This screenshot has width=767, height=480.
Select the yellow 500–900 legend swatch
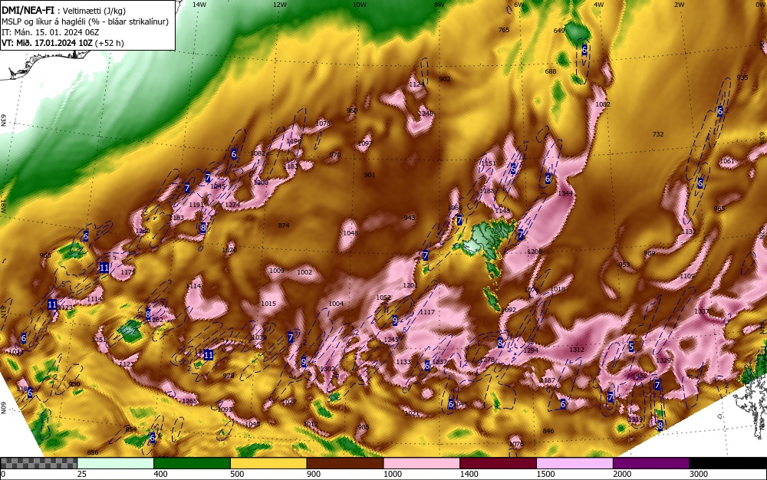(268, 463)
